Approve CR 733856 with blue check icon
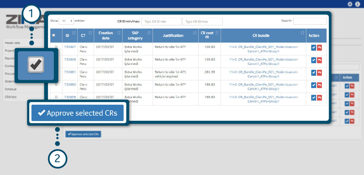The height and width of the screenshot is (175, 364). click(x=313, y=98)
